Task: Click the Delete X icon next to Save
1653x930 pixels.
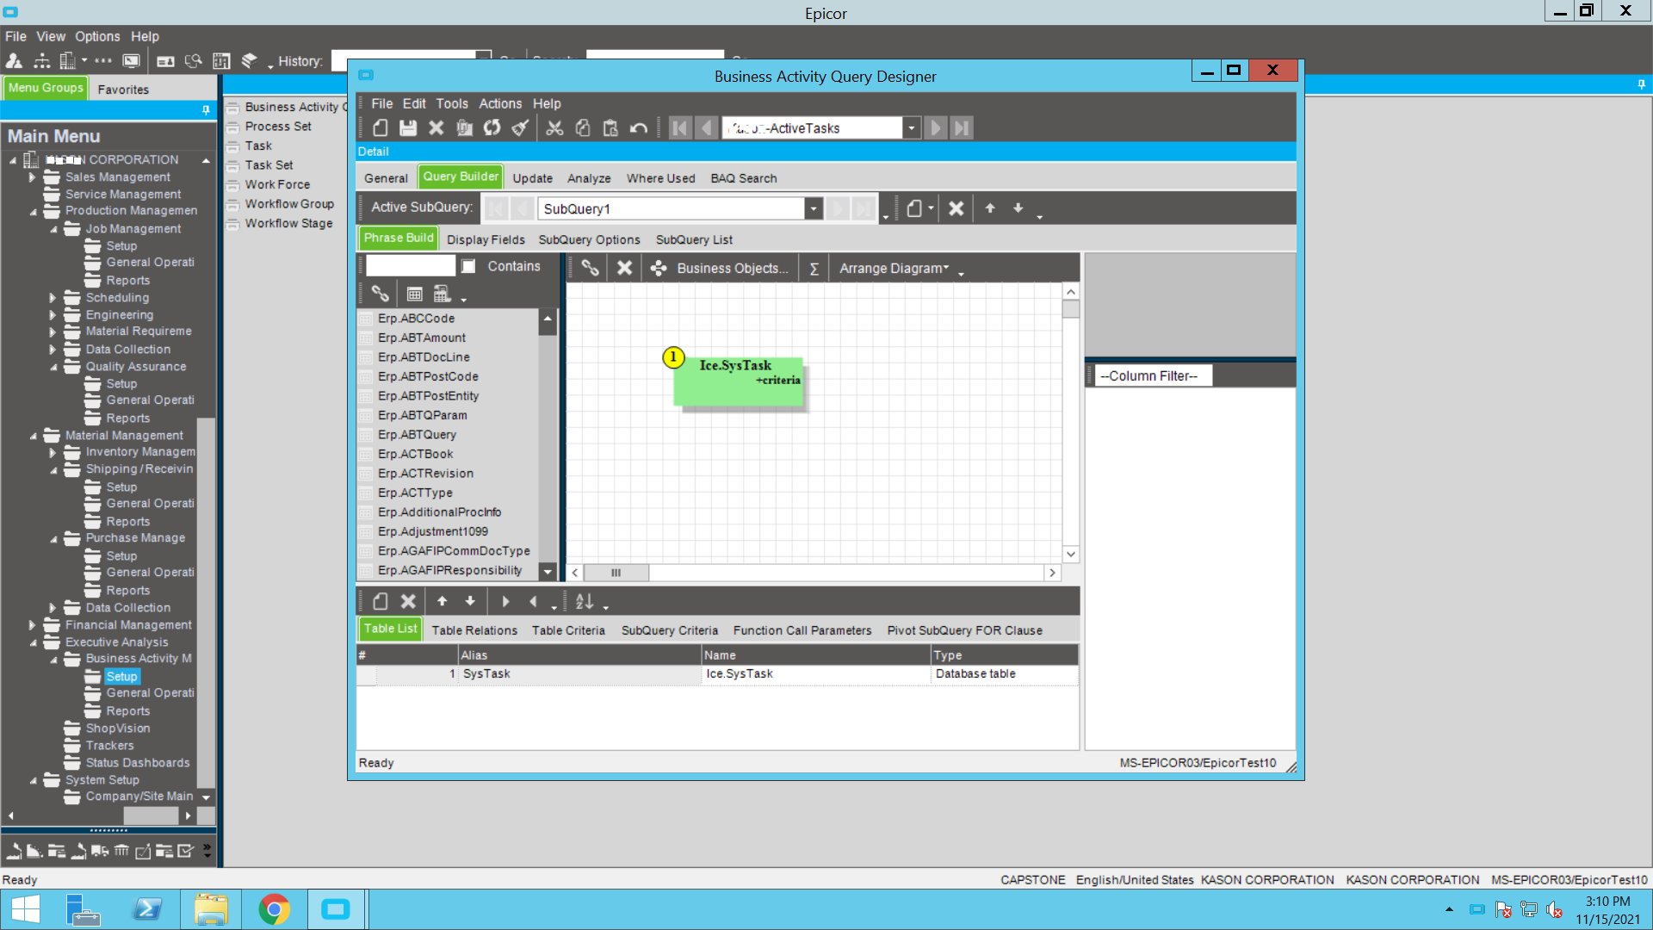Action: [436, 127]
